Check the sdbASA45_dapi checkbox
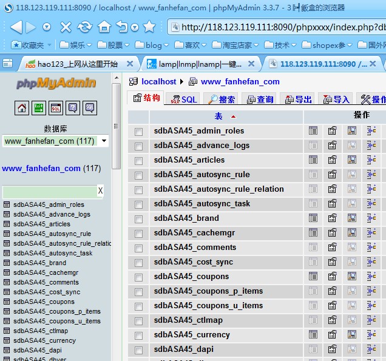The image size is (386, 361). coord(138,350)
